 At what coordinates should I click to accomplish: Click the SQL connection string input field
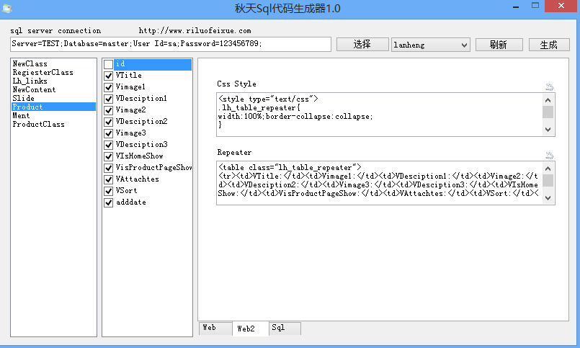[x=171, y=44]
